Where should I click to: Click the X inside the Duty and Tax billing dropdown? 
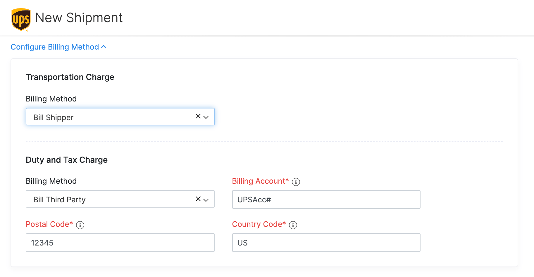[198, 199]
